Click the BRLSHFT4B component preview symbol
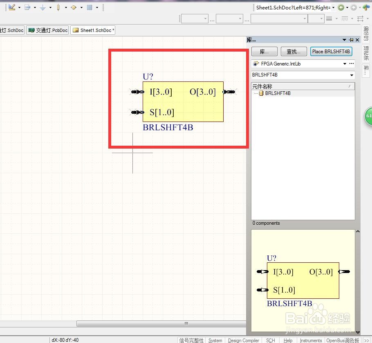The height and width of the screenshot is (343, 372). tap(303, 280)
